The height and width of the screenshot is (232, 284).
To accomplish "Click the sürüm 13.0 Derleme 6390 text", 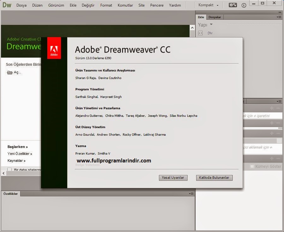I will [x=93, y=58].
